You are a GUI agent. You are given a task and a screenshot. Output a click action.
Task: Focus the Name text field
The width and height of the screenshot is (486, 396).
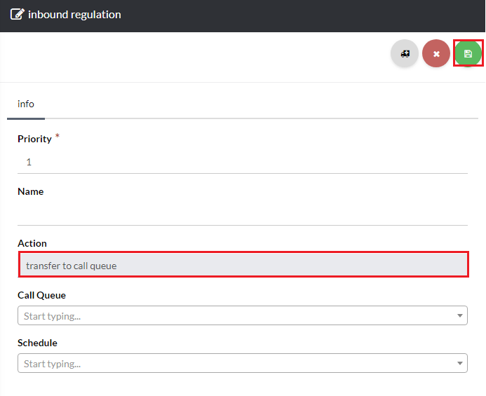pos(242,213)
